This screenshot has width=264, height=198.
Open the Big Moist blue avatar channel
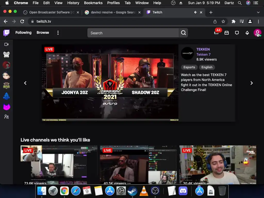coord(6,96)
